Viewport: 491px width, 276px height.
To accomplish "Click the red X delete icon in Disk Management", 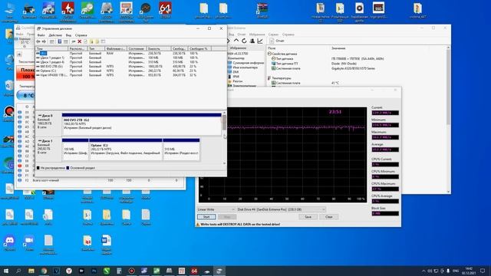I will (x=80, y=41).
